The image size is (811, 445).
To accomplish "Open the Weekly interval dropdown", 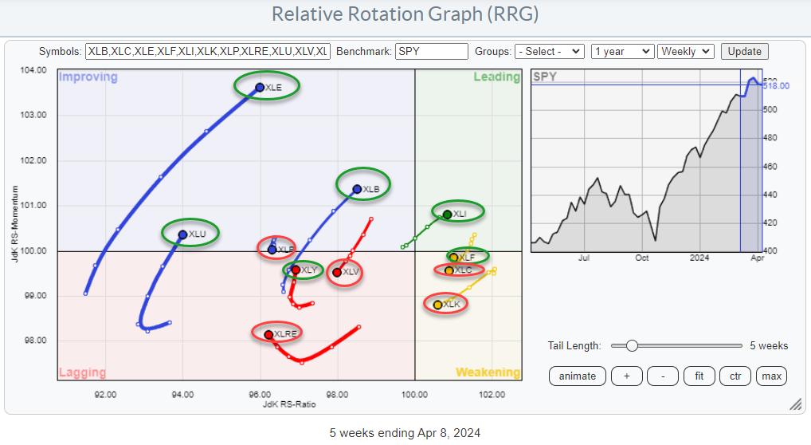I will 687,51.
